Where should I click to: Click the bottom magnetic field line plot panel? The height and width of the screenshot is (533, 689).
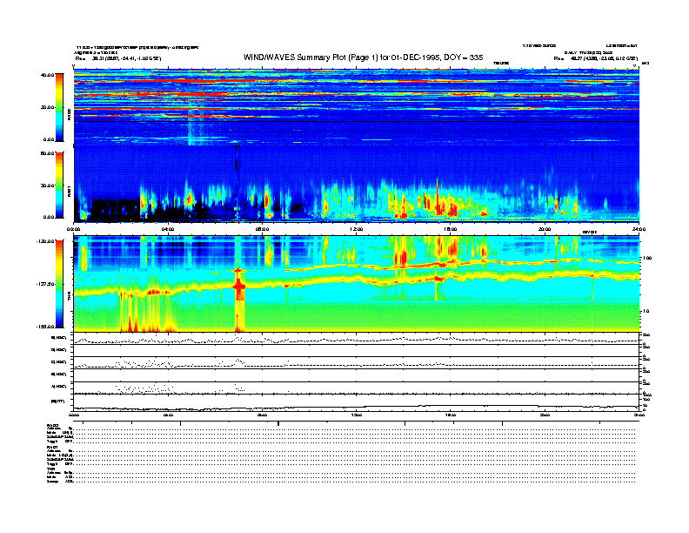tap(357, 403)
